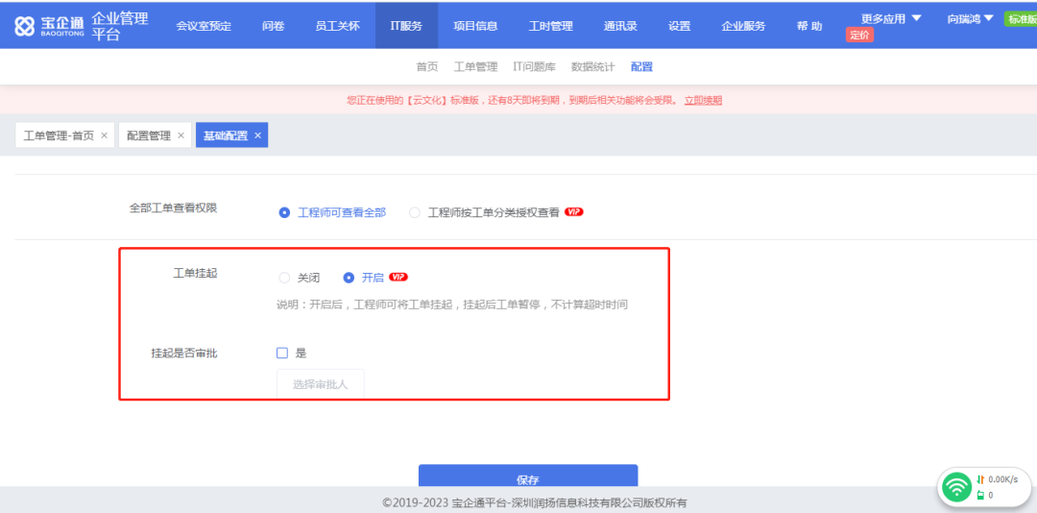Screen dimensions: 1037x513
Task: Choose 关闭 for 工单挂起
Action: click(x=284, y=278)
